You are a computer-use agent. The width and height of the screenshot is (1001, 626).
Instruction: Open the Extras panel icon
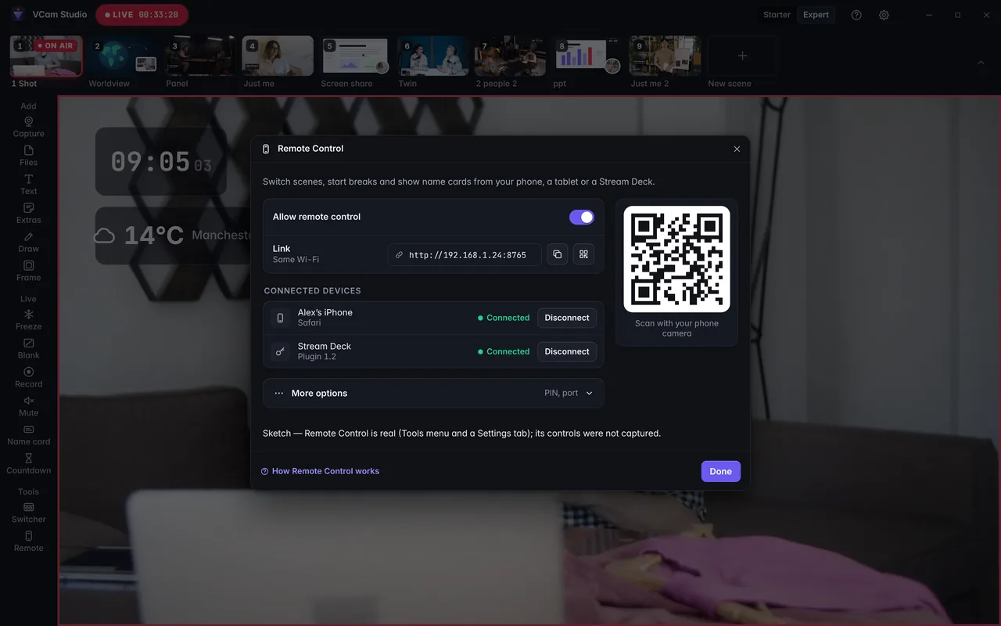[x=28, y=214]
